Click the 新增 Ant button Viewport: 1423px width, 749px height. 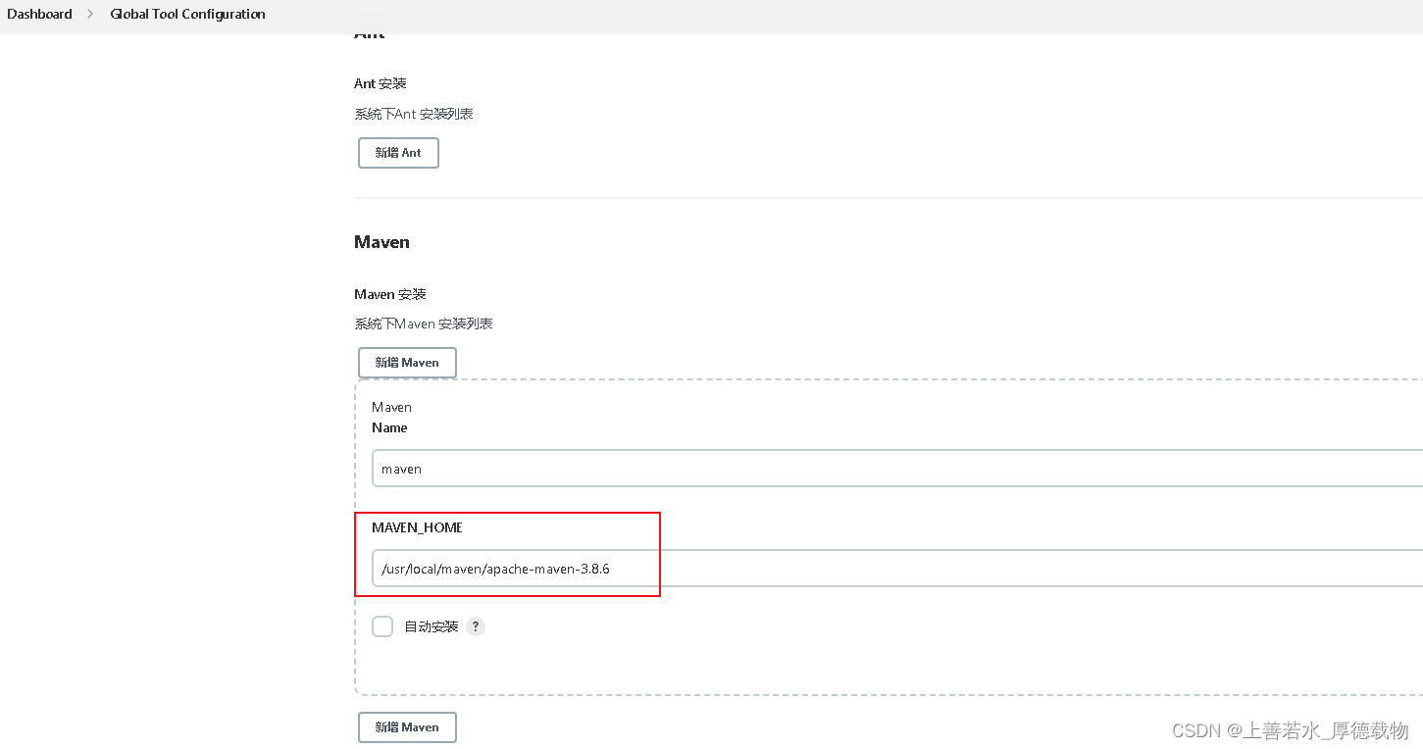click(x=398, y=153)
